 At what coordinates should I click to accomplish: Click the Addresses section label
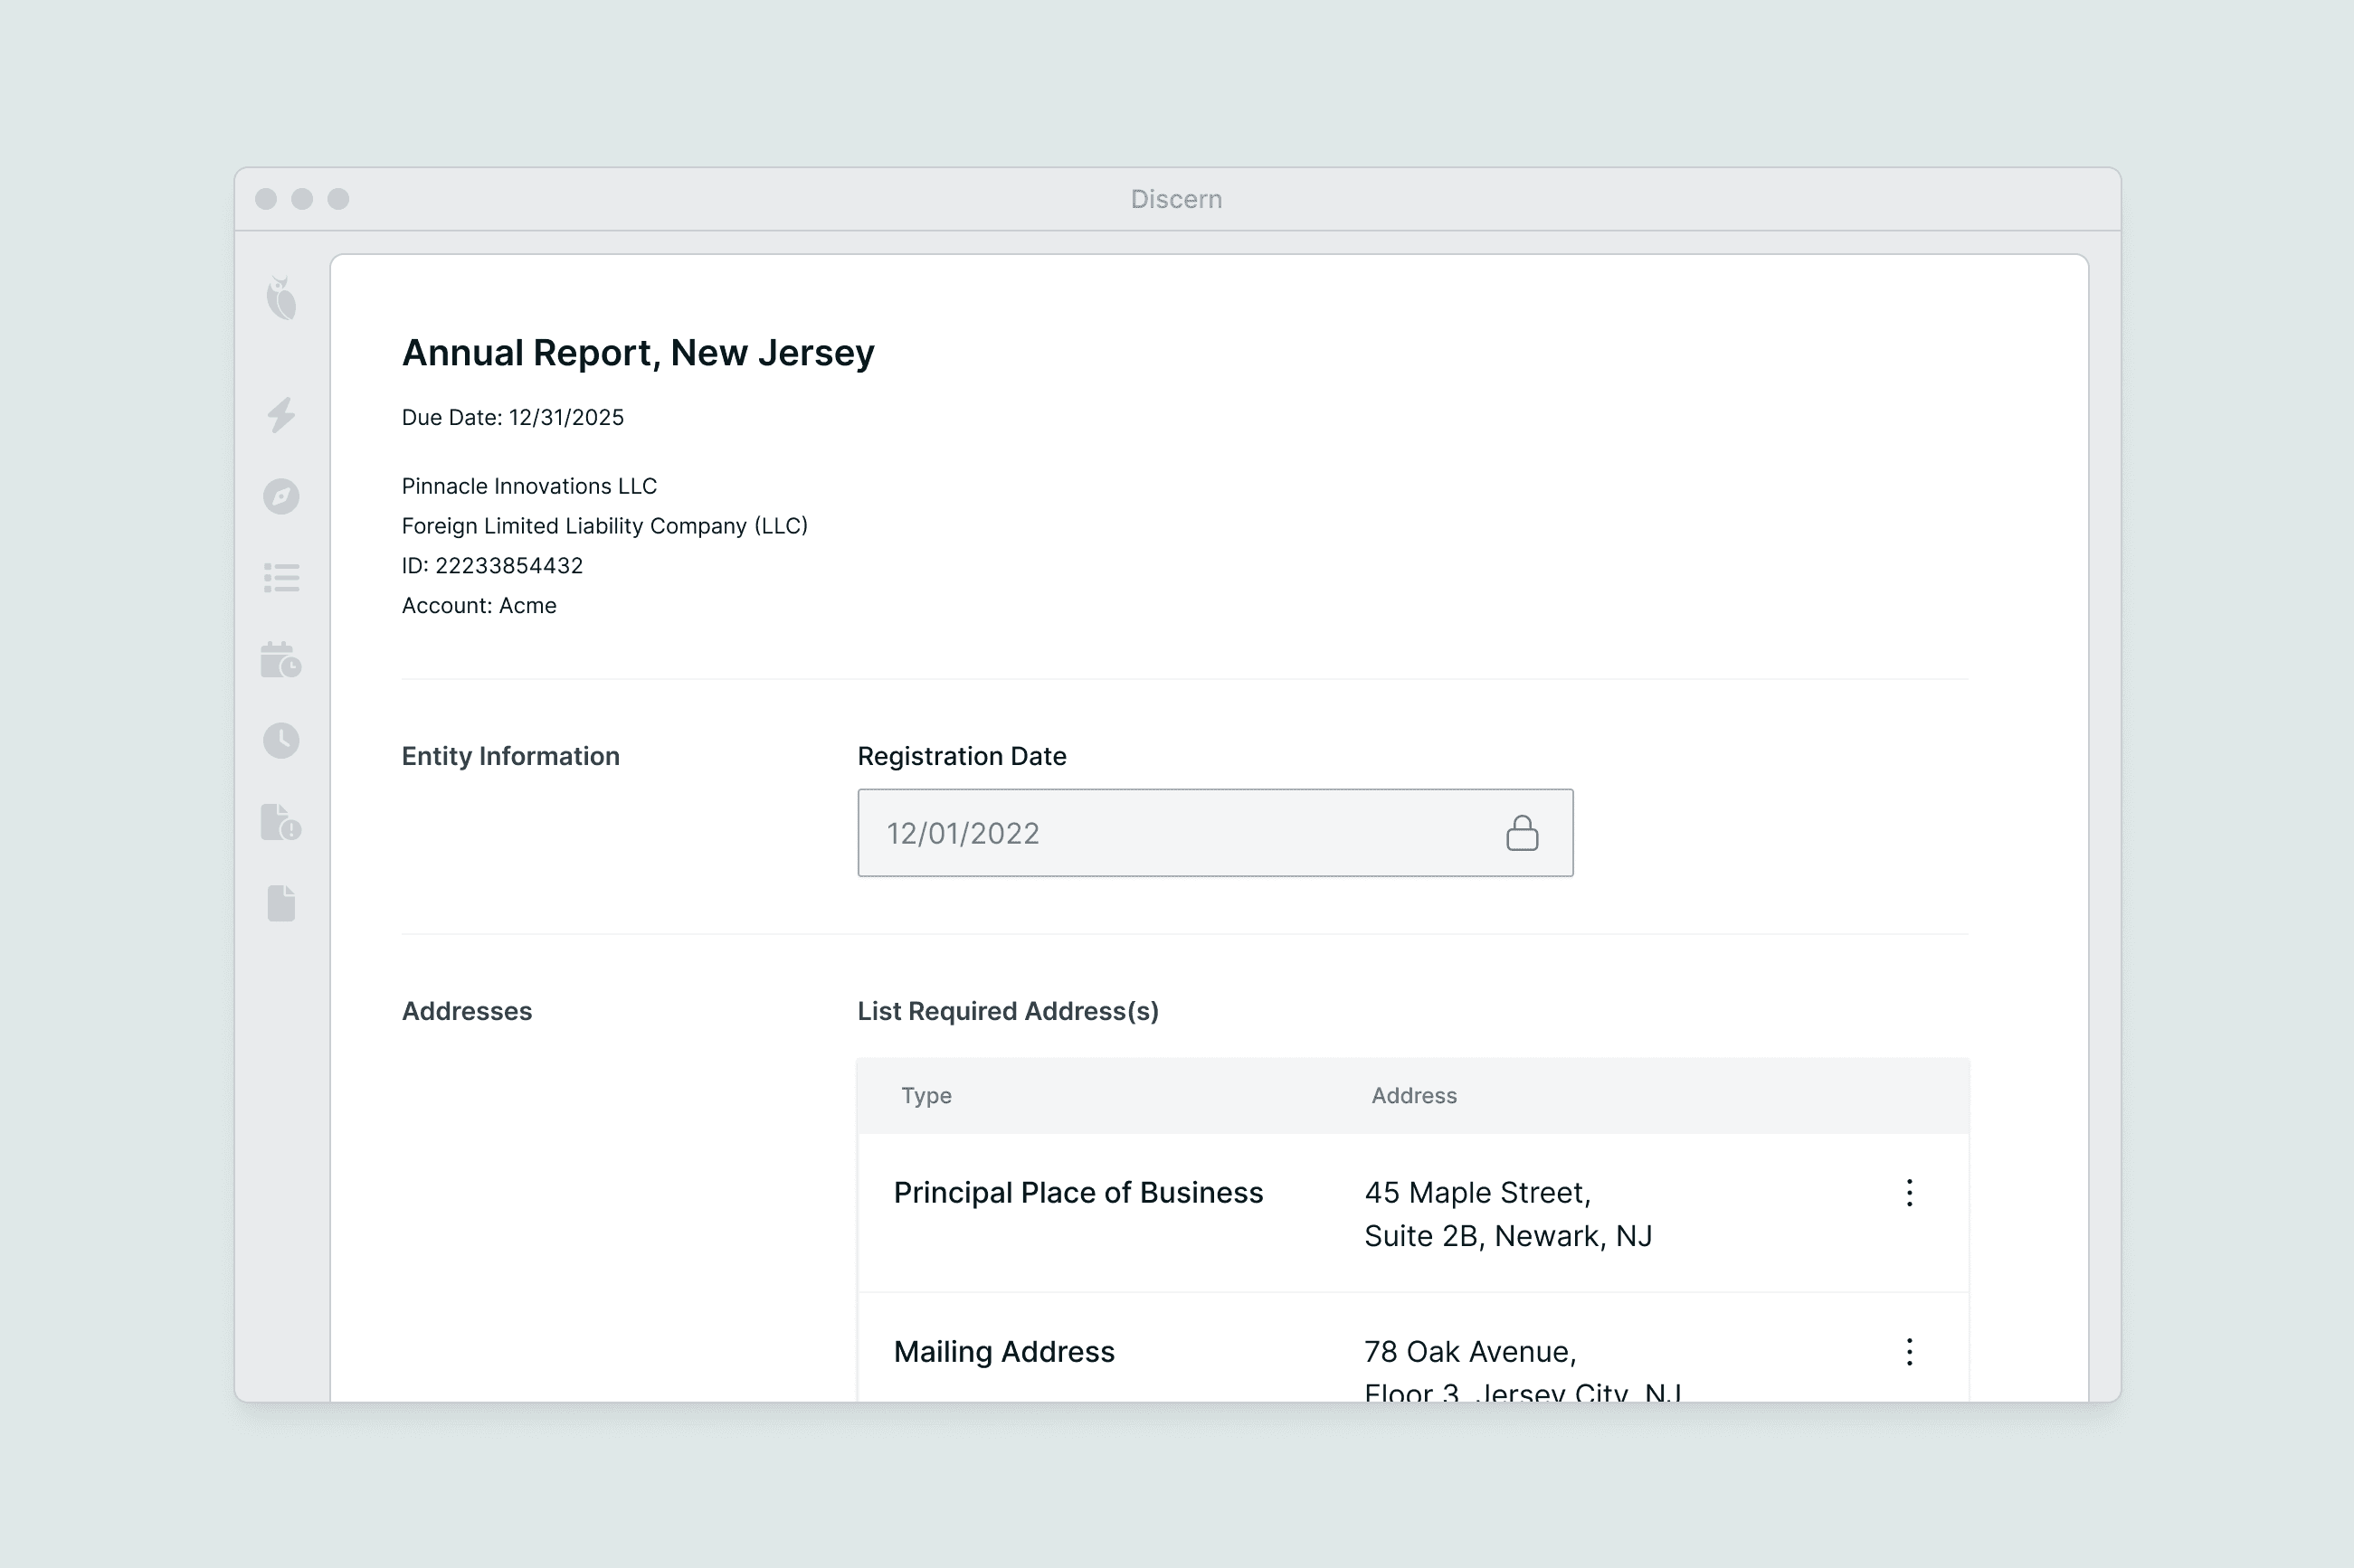[466, 1011]
